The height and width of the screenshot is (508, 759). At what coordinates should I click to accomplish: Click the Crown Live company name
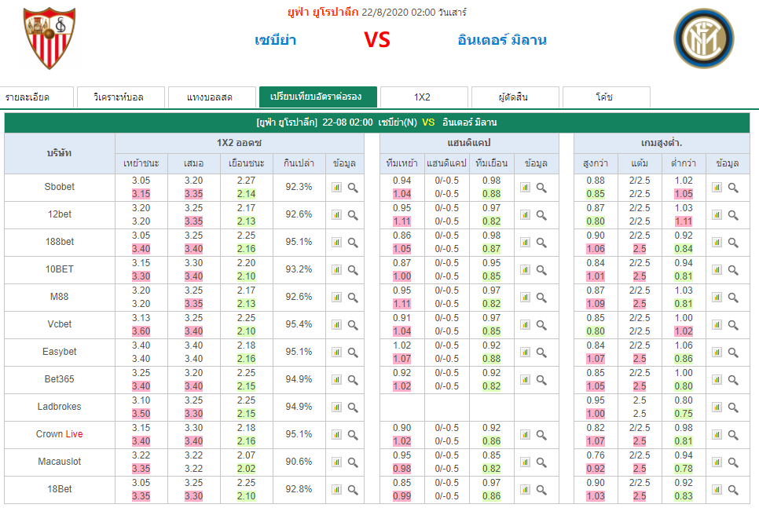60,434
